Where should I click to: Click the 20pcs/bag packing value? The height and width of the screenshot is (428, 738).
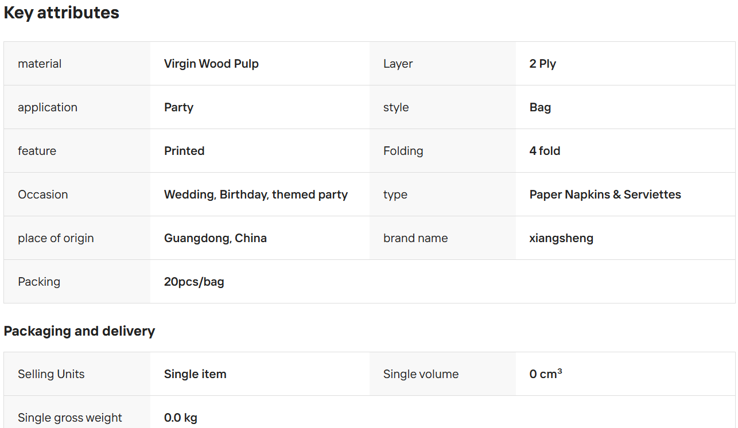pos(194,282)
